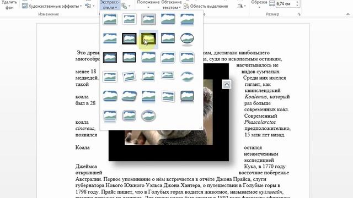Expand the Обтекание текстом dropdown
The width and height of the screenshot is (353, 198).
172,5
